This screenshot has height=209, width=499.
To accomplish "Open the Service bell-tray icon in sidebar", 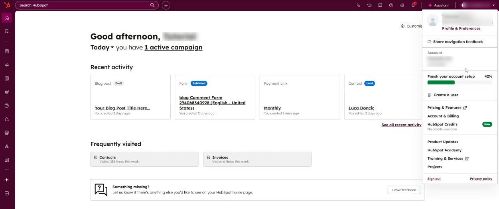I will pyautogui.click(x=7, y=119).
